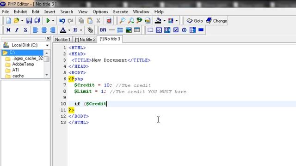Insert a horizontal rule line
Viewport: 296px width, 166px height.
[x=111, y=30]
